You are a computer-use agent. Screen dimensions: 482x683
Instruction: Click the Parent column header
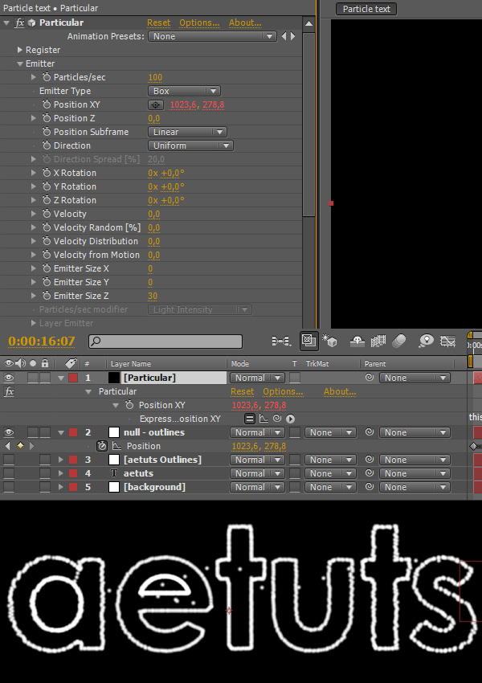[x=375, y=364]
